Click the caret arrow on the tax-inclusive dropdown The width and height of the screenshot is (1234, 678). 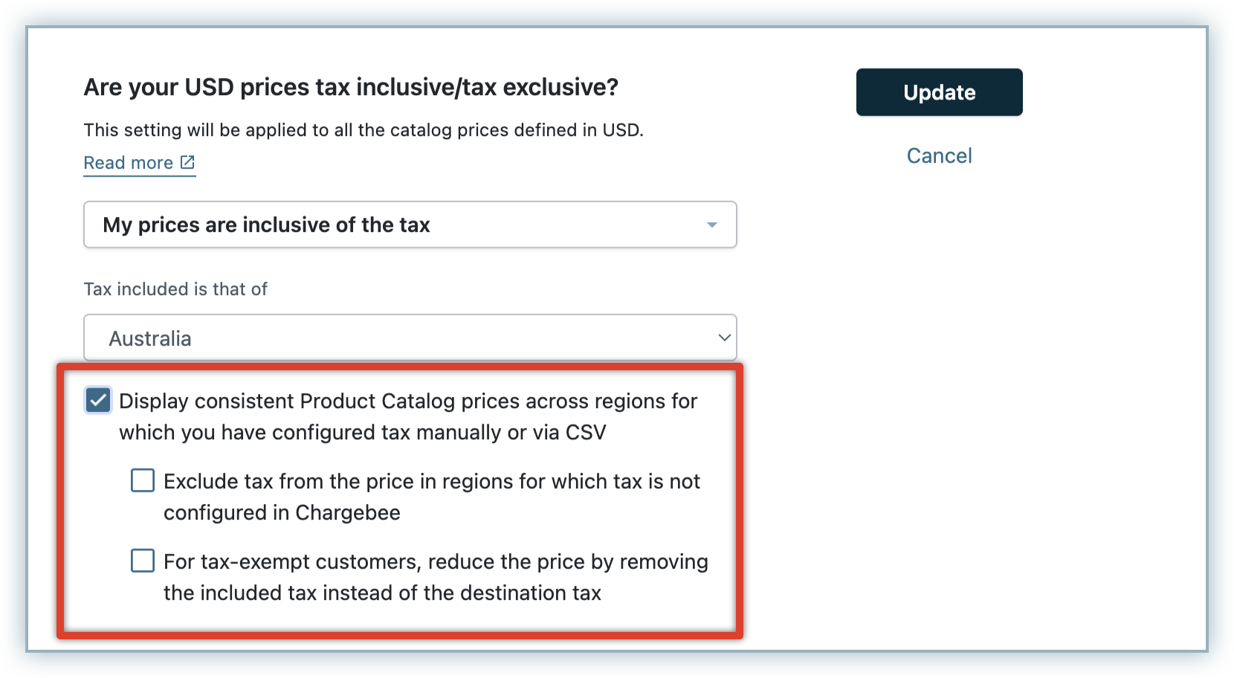(711, 225)
